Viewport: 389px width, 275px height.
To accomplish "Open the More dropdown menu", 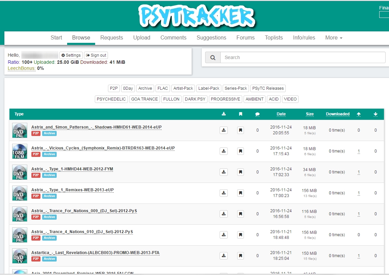I will pyautogui.click(x=334, y=38).
